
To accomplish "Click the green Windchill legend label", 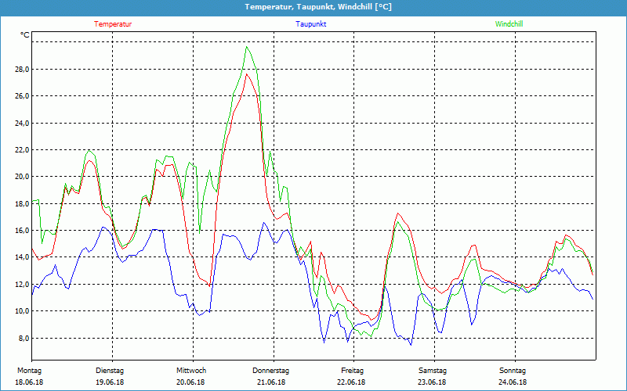I will point(509,24).
